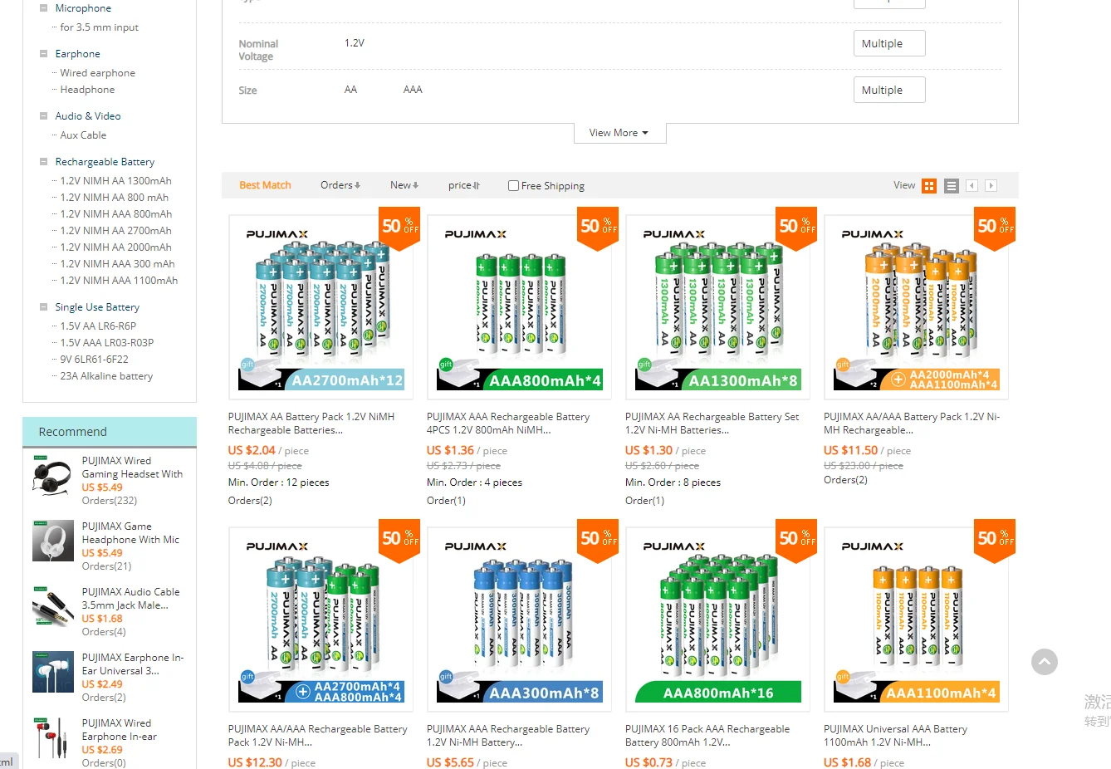Open Headphone subcategory

coord(87,90)
